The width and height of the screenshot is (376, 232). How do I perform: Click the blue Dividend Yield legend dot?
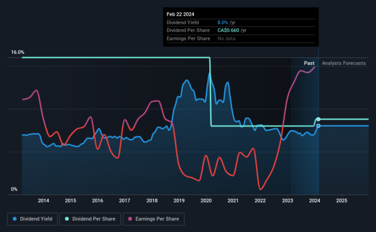[x=15, y=219]
